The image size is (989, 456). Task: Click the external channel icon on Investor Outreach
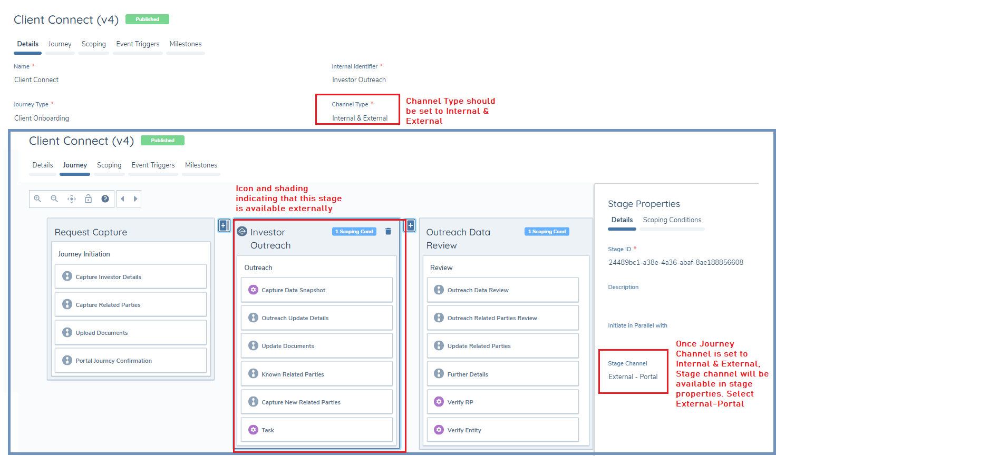pos(242,231)
